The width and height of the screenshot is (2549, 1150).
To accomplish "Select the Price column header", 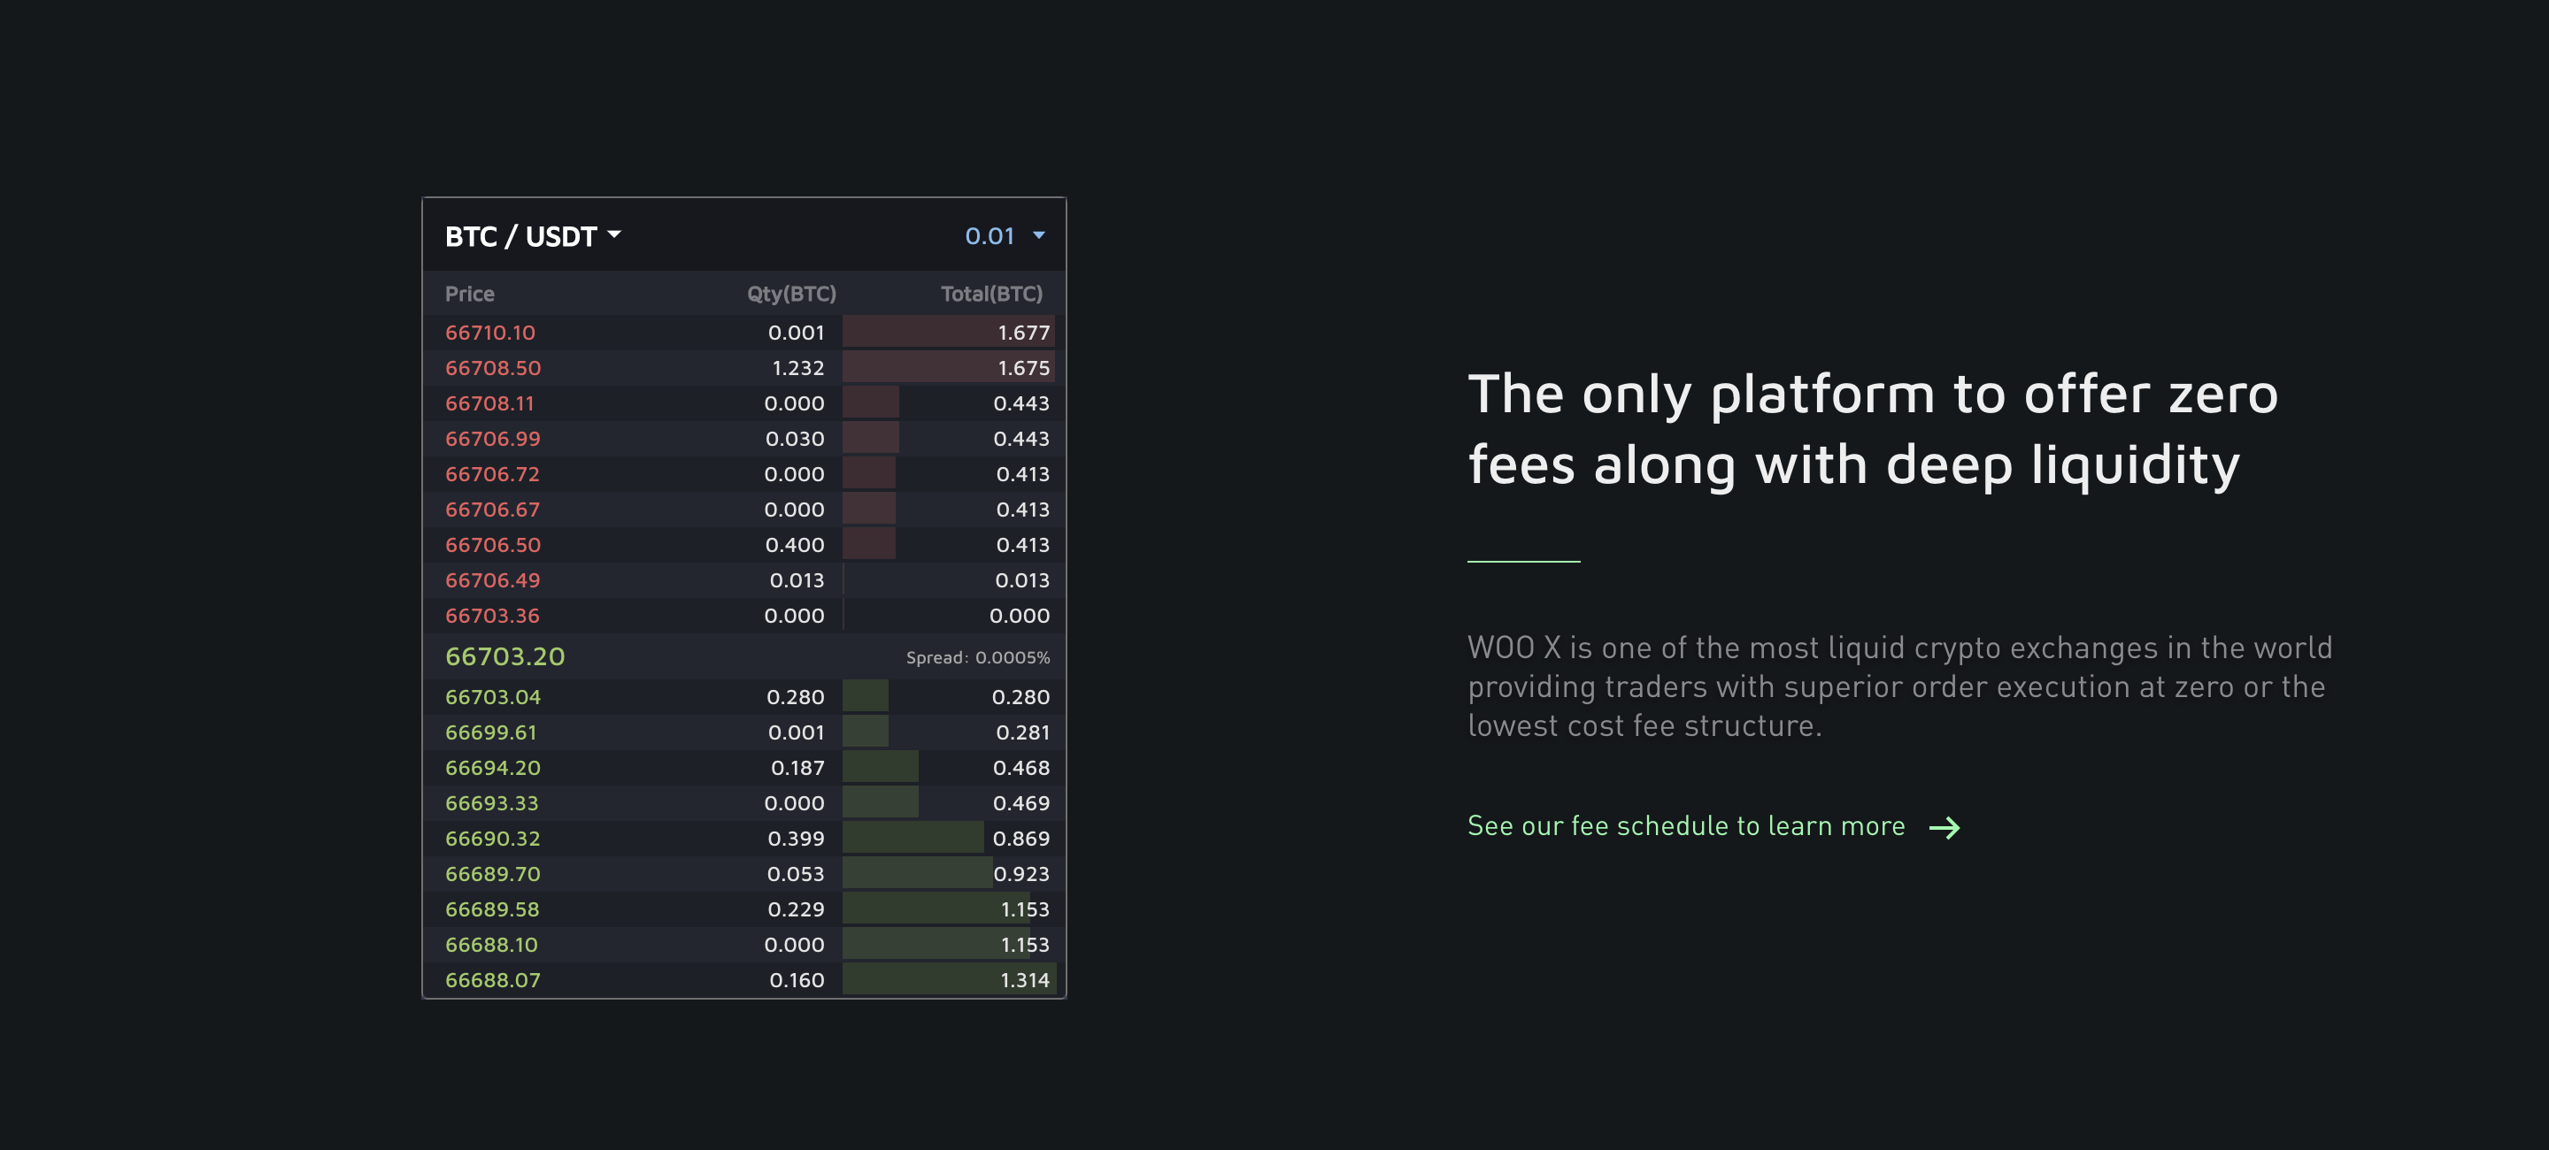I will point(470,293).
